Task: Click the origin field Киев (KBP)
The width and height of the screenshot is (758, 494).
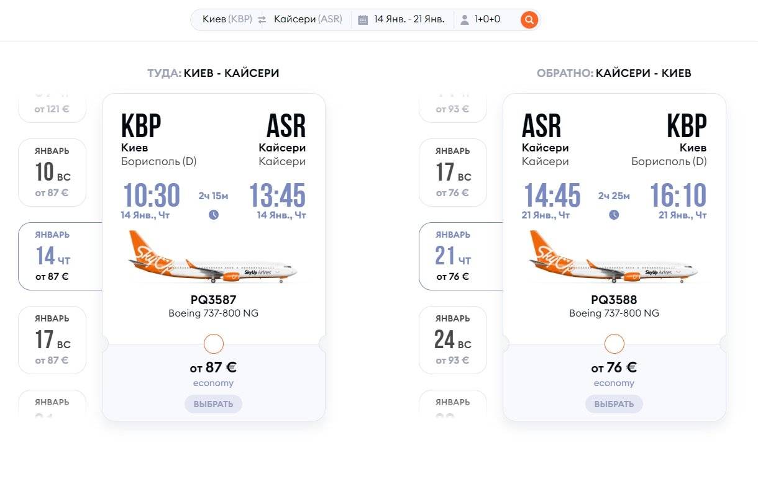Action: pos(227,19)
